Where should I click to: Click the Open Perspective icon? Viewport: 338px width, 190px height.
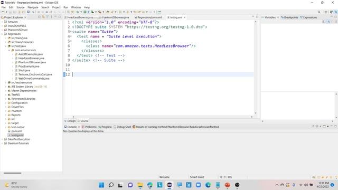pos(326,12)
